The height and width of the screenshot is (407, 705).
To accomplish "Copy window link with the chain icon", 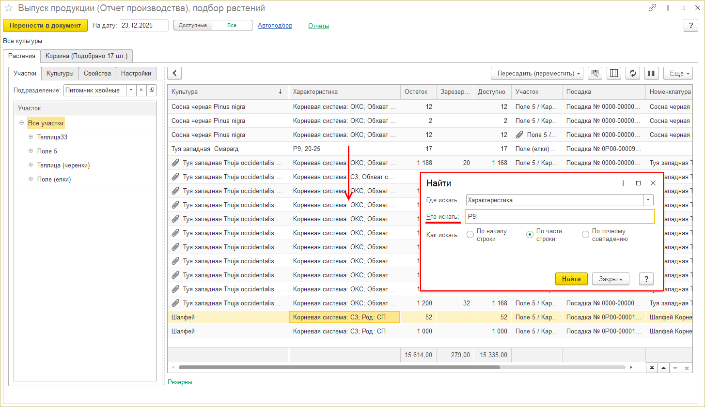I will (x=652, y=8).
